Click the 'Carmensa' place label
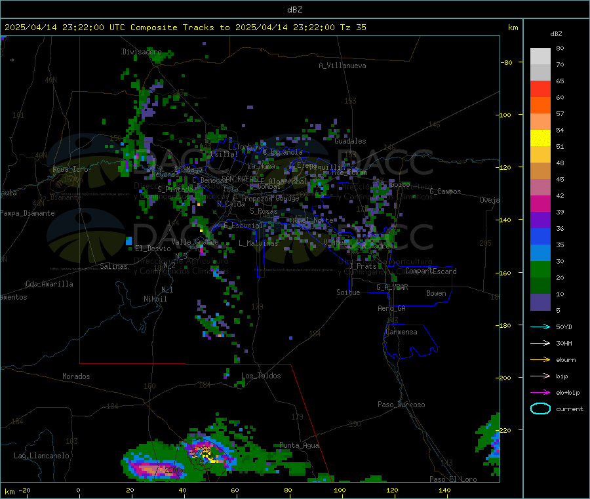The image size is (590, 499). [401, 332]
